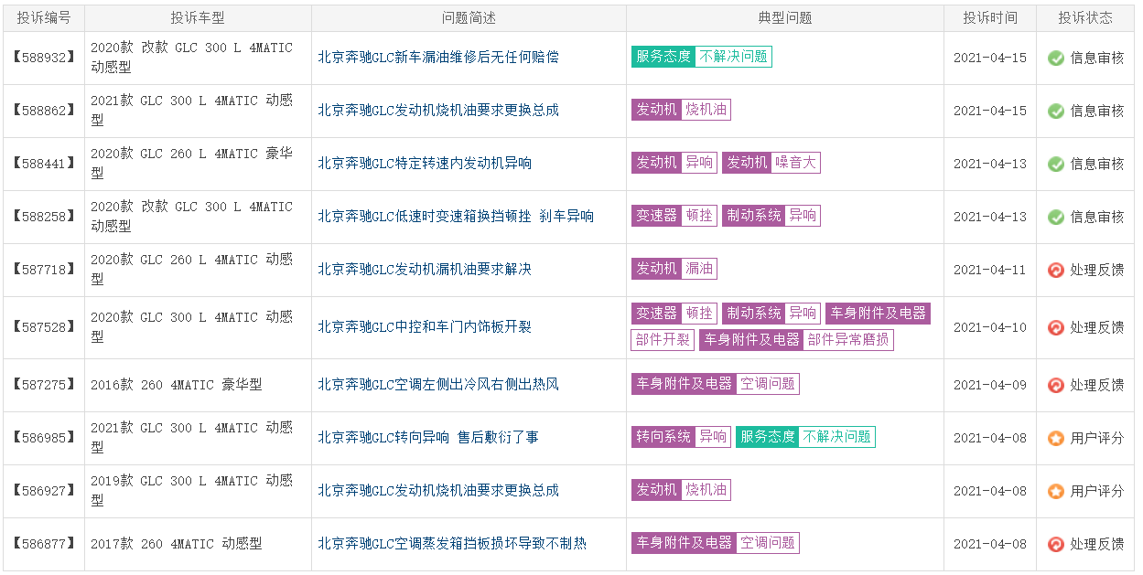Select complaint number 【586985】

[x=43, y=438]
